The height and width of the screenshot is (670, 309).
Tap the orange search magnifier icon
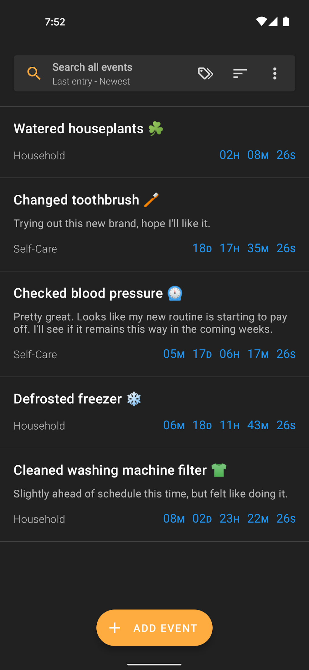tap(34, 73)
